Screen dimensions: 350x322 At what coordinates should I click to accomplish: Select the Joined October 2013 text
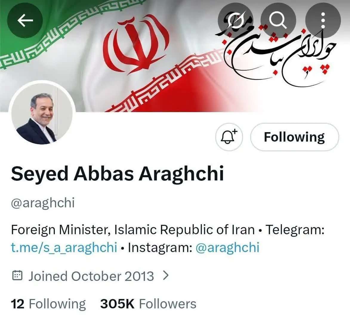[91, 276]
